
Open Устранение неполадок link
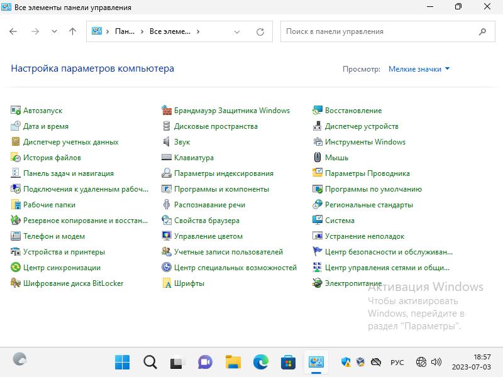365,236
